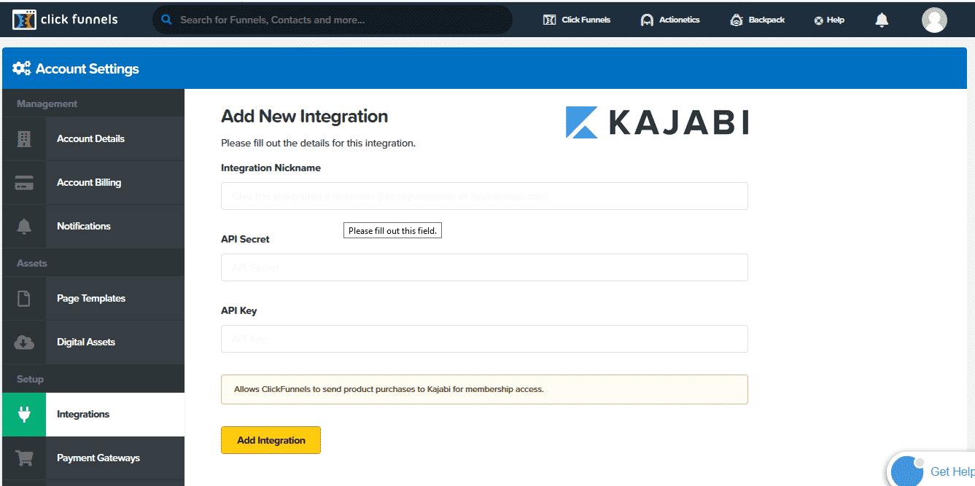Viewport: 975px width, 486px height.
Task: Focus the Integration Nickname field
Action: (x=484, y=196)
